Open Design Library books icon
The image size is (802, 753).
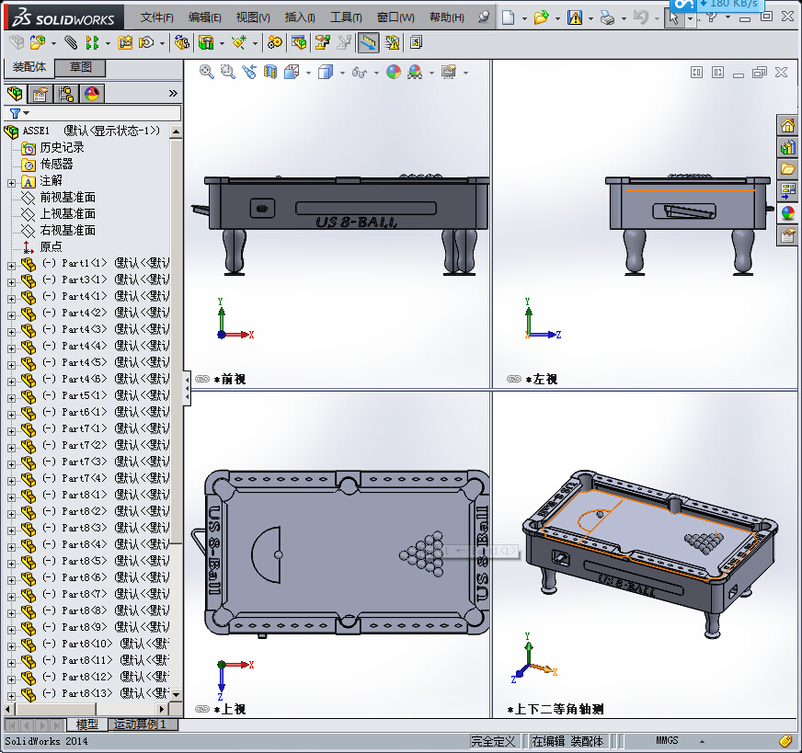(787, 147)
